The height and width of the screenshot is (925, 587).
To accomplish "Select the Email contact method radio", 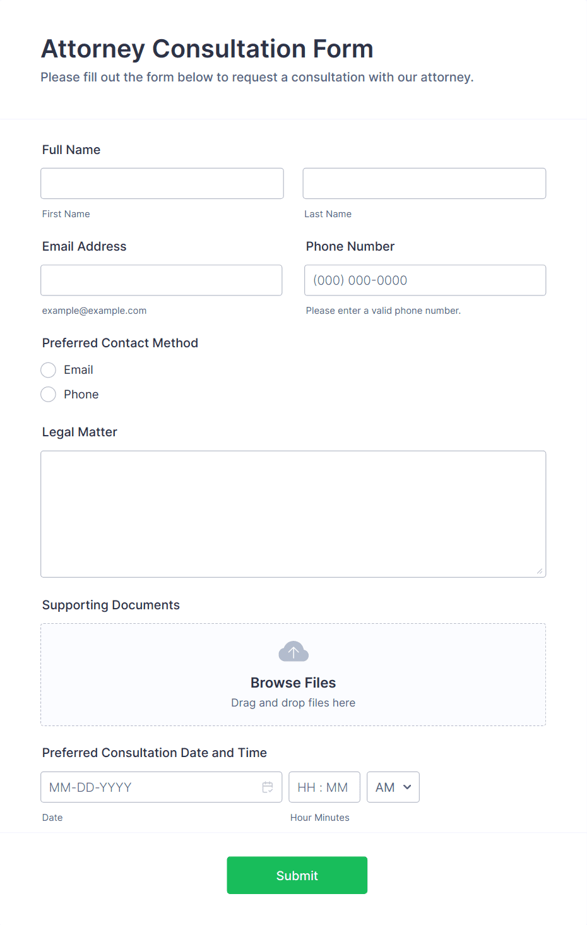I will tap(49, 370).
